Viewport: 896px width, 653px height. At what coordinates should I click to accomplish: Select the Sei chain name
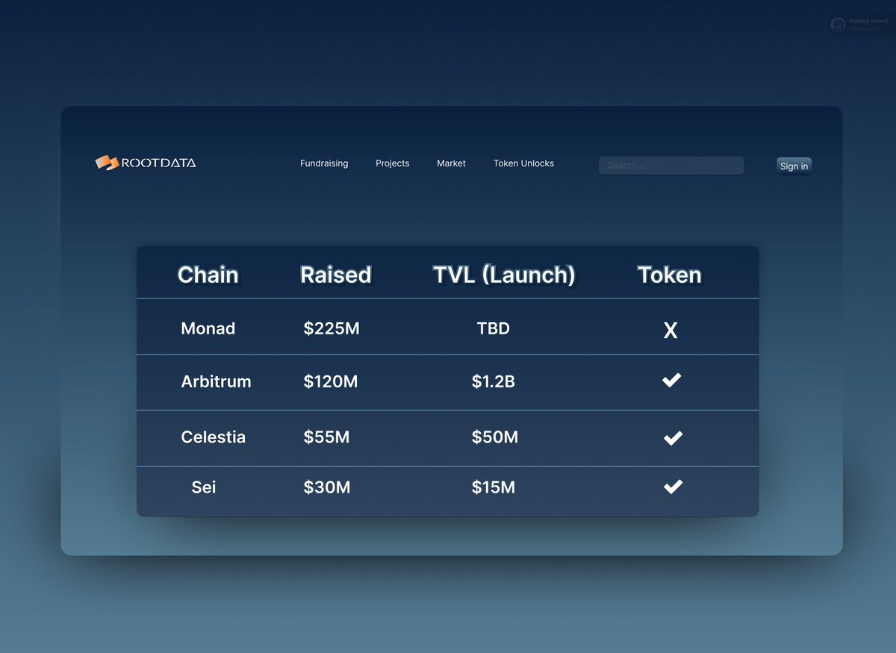204,487
